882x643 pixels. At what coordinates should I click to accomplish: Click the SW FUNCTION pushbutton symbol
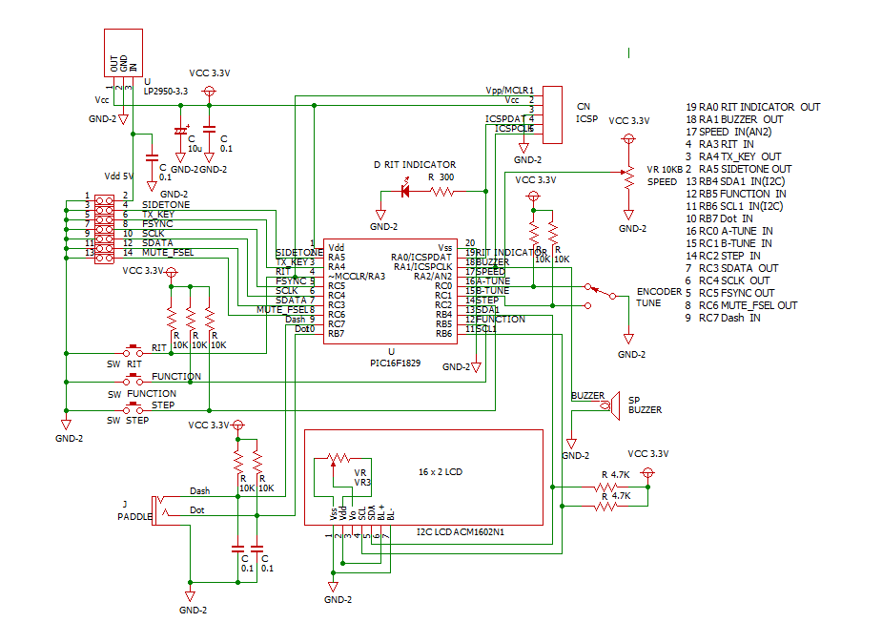133,379
